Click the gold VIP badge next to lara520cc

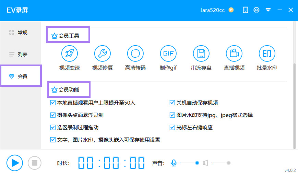tap(231, 10)
